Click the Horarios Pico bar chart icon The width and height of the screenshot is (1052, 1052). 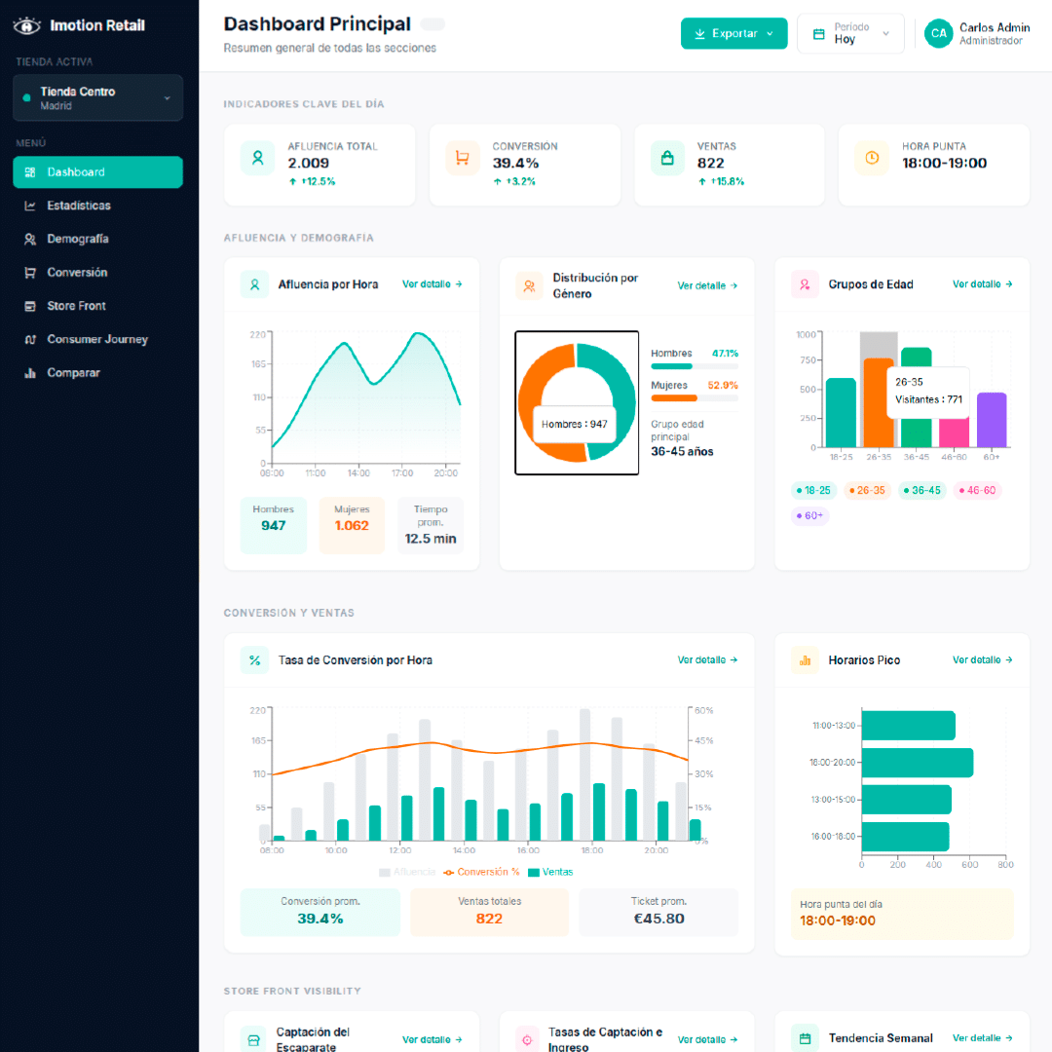pyautogui.click(x=805, y=660)
